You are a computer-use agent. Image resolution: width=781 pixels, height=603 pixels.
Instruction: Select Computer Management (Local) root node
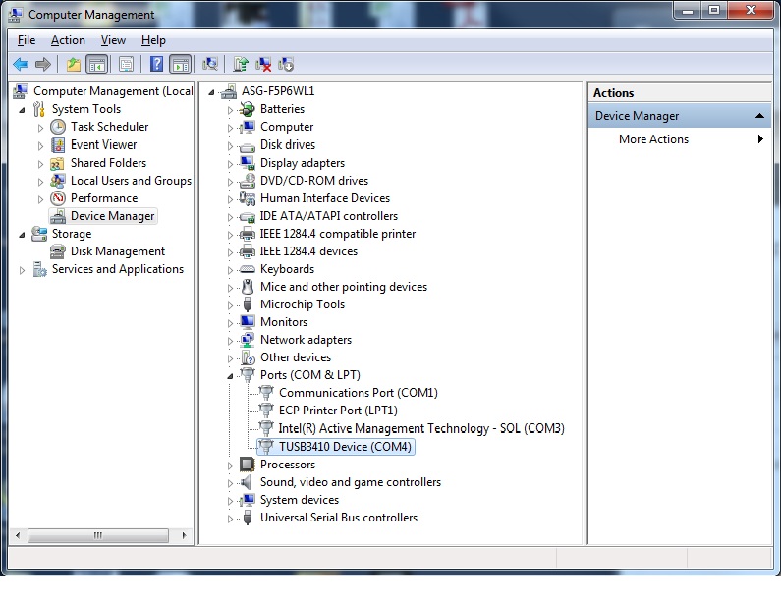coord(113,91)
